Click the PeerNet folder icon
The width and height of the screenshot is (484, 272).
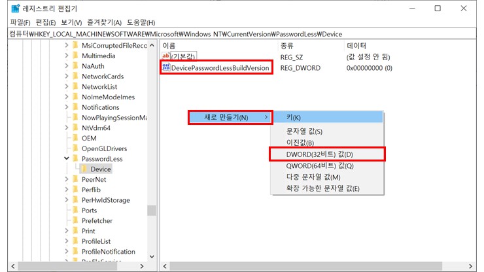(75, 179)
